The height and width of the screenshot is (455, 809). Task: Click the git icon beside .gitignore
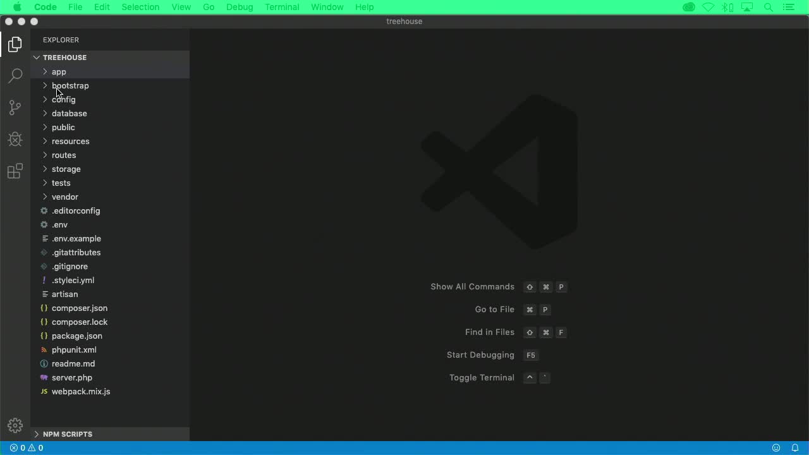click(x=44, y=266)
